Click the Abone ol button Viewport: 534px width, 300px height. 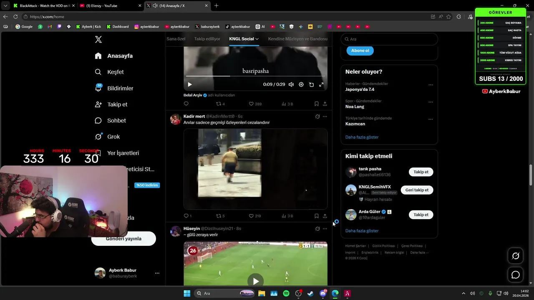click(x=360, y=50)
